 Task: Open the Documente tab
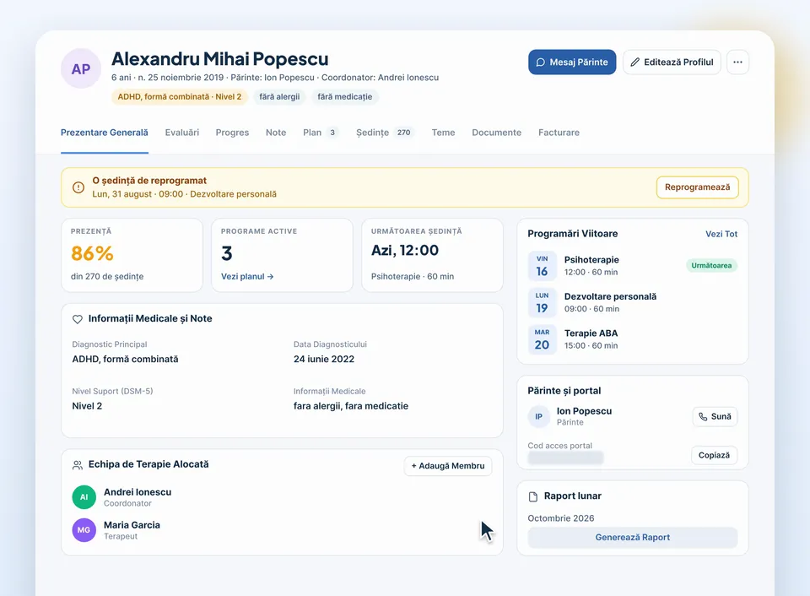(496, 133)
